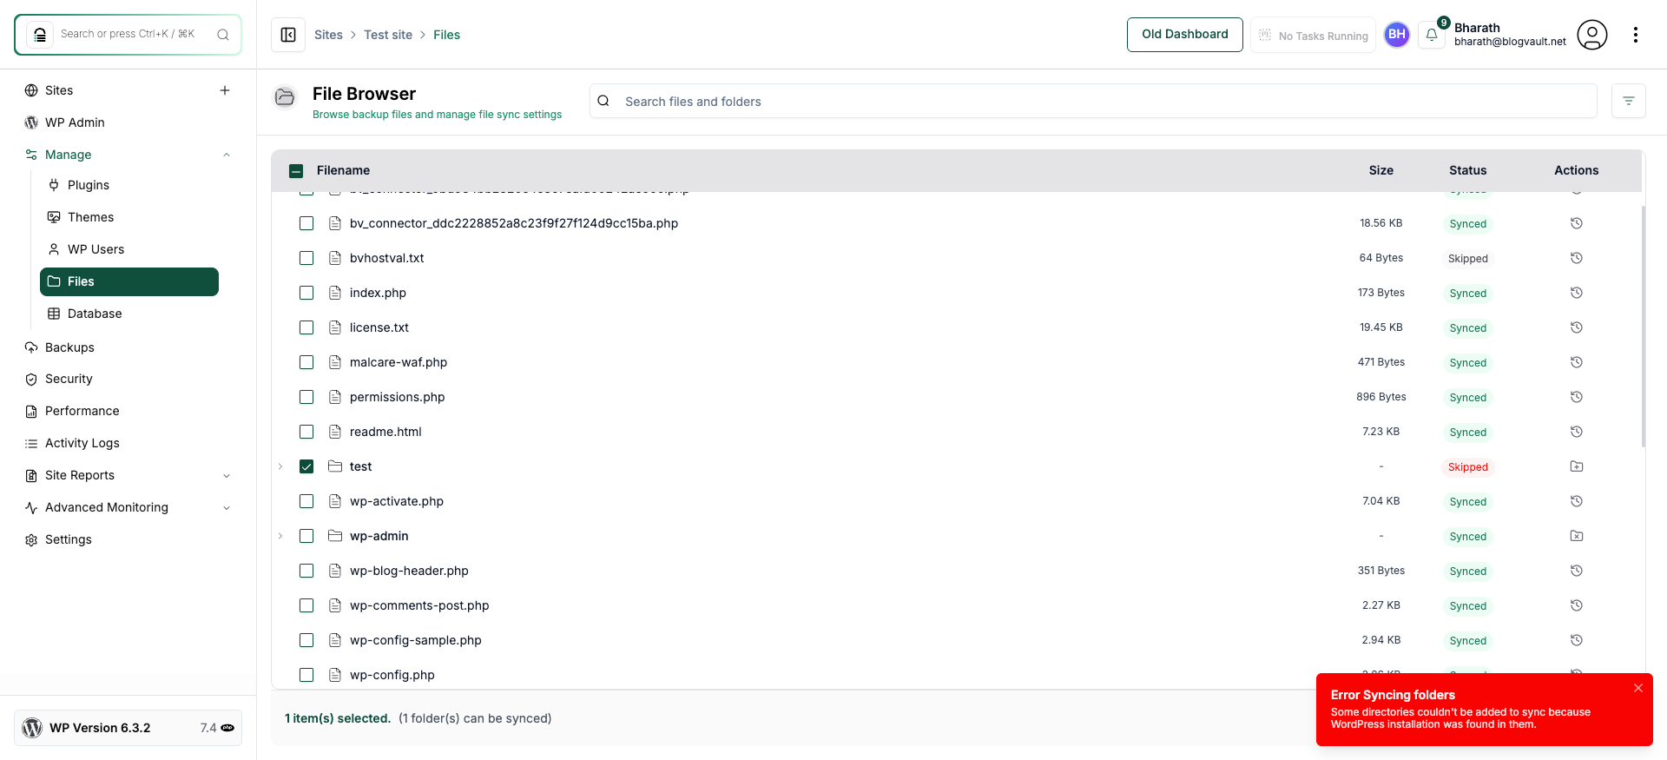Click history icon for bvhostval.txt
The image size is (1667, 760).
coord(1577,258)
